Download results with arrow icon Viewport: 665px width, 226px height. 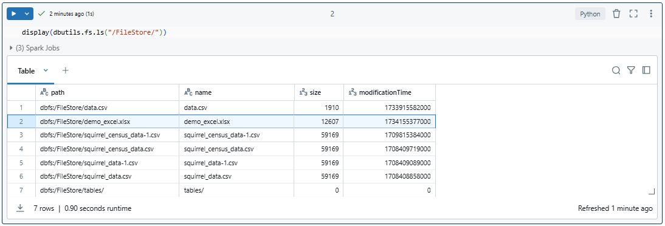point(20,208)
